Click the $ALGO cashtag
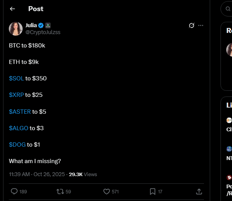The width and height of the screenshot is (232, 201). coord(18,128)
